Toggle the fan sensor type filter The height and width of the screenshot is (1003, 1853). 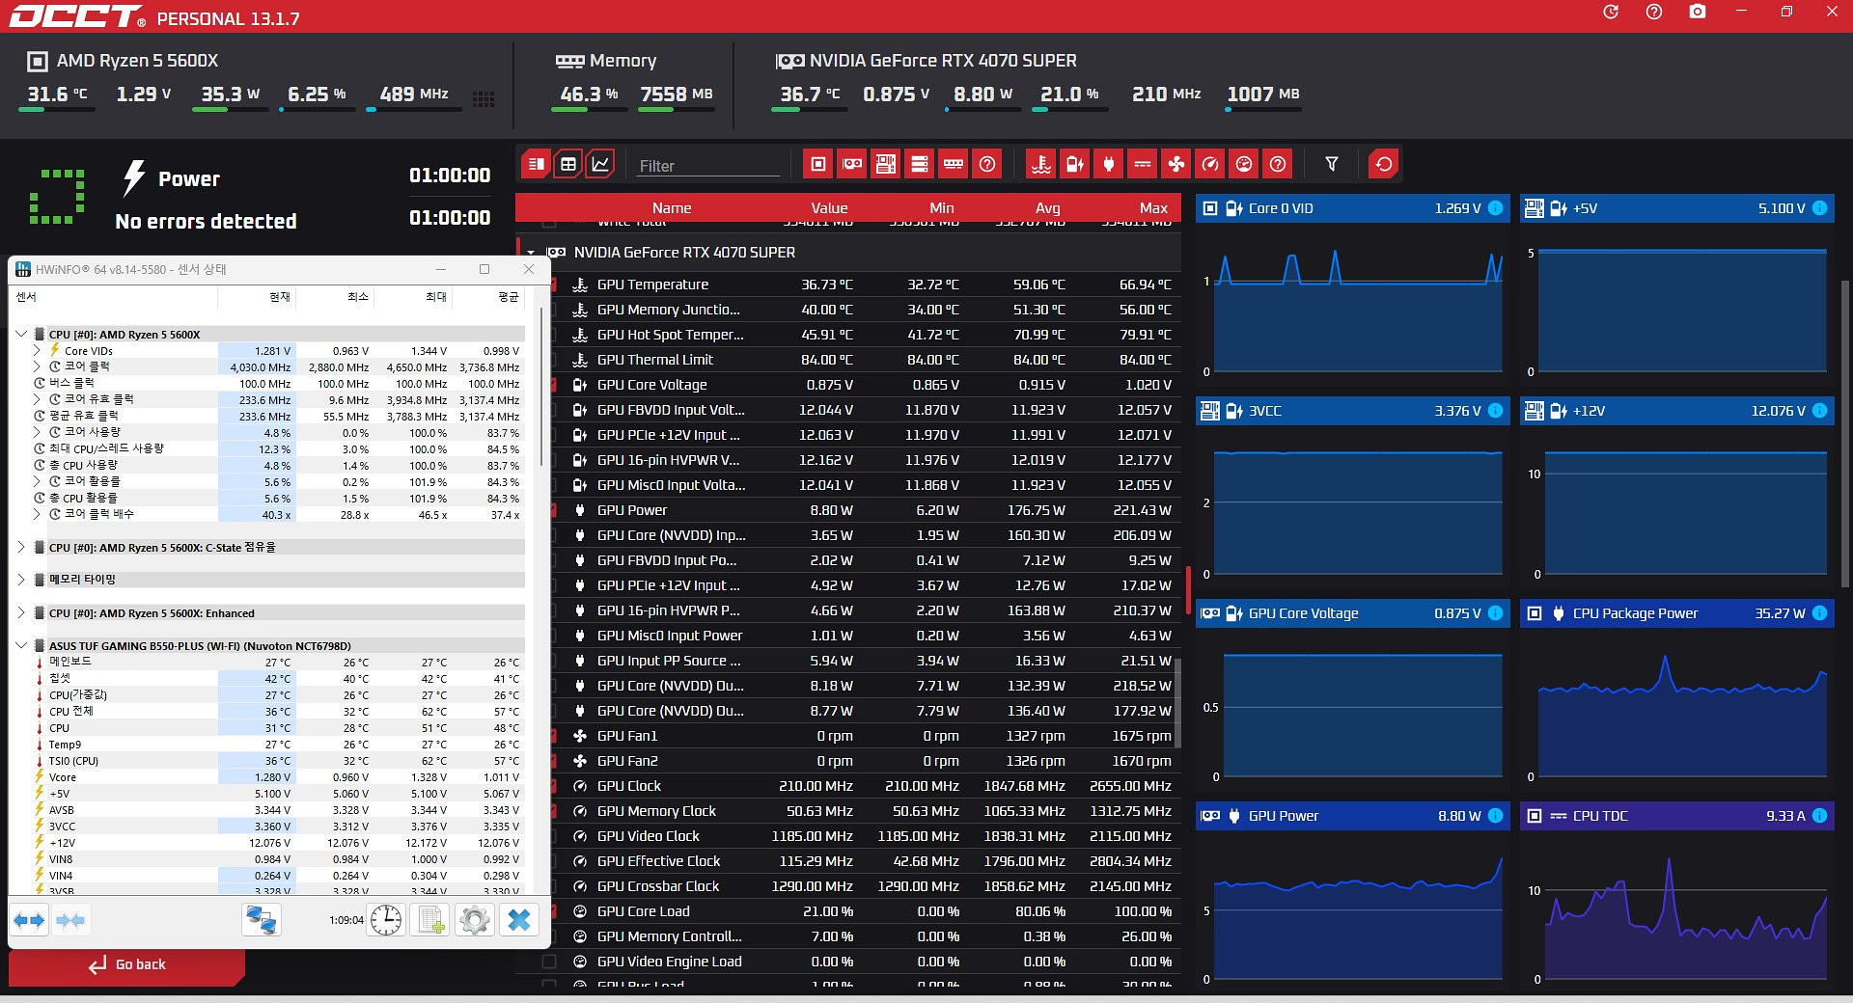pos(1175,164)
